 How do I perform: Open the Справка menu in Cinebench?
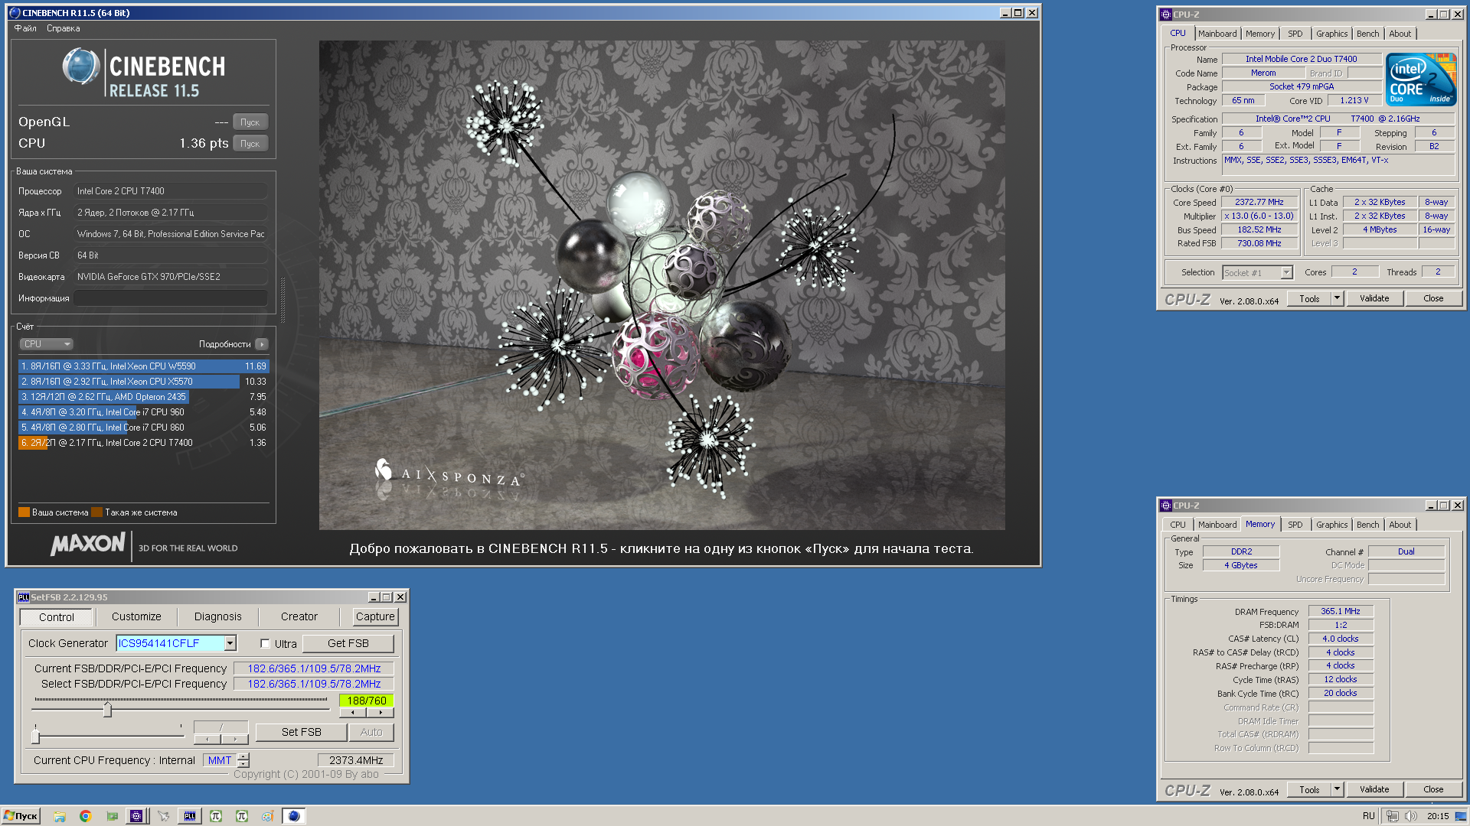[x=63, y=28]
